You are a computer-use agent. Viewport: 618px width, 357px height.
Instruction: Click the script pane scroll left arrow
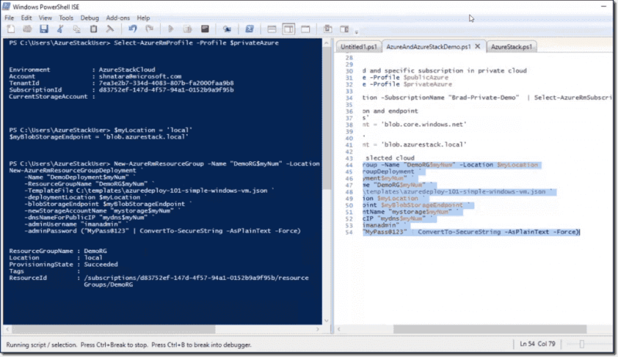click(x=339, y=328)
